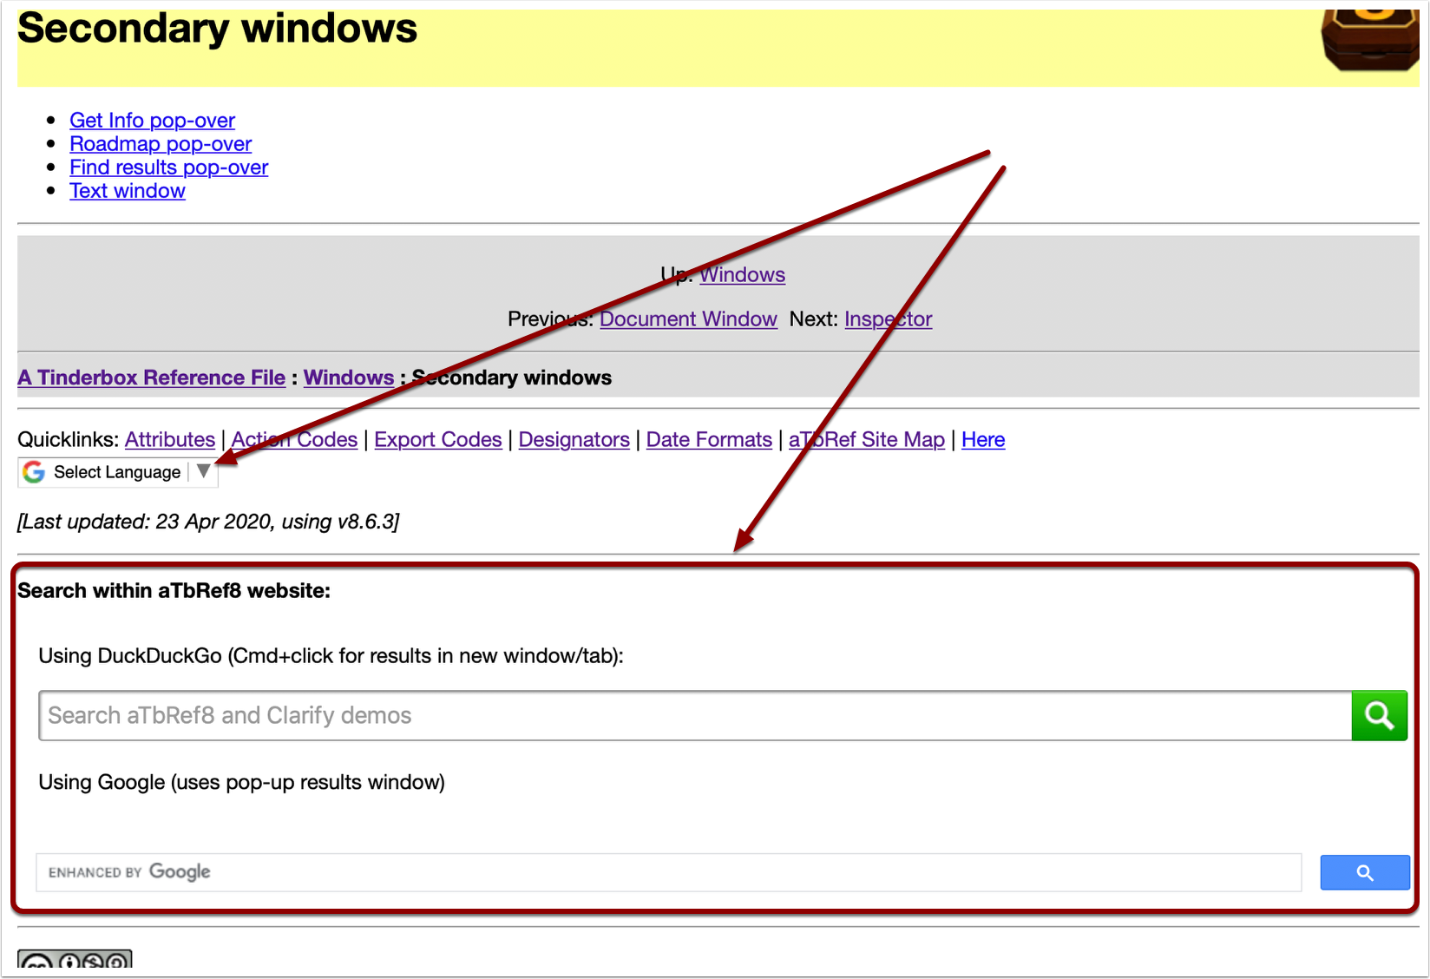Open Export Codes quicklink
This screenshot has height=979, width=1430.
(437, 440)
